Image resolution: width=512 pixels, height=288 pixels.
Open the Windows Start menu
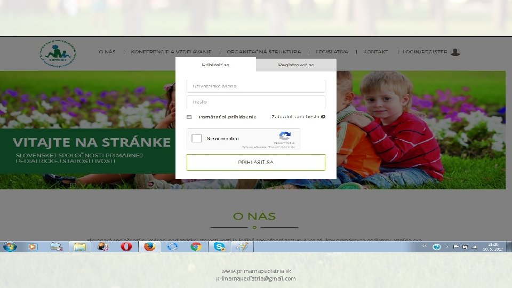pos(10,246)
